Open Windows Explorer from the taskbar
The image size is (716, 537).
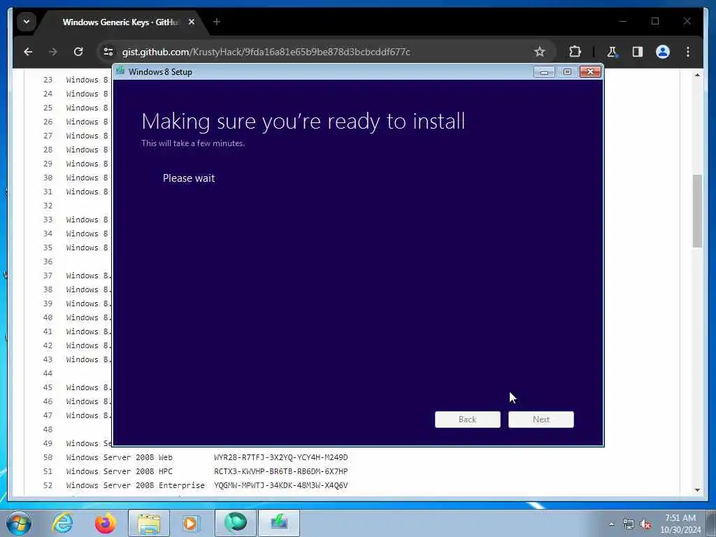coord(149,523)
